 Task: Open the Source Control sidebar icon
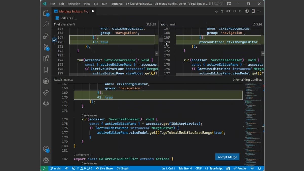[46, 47]
